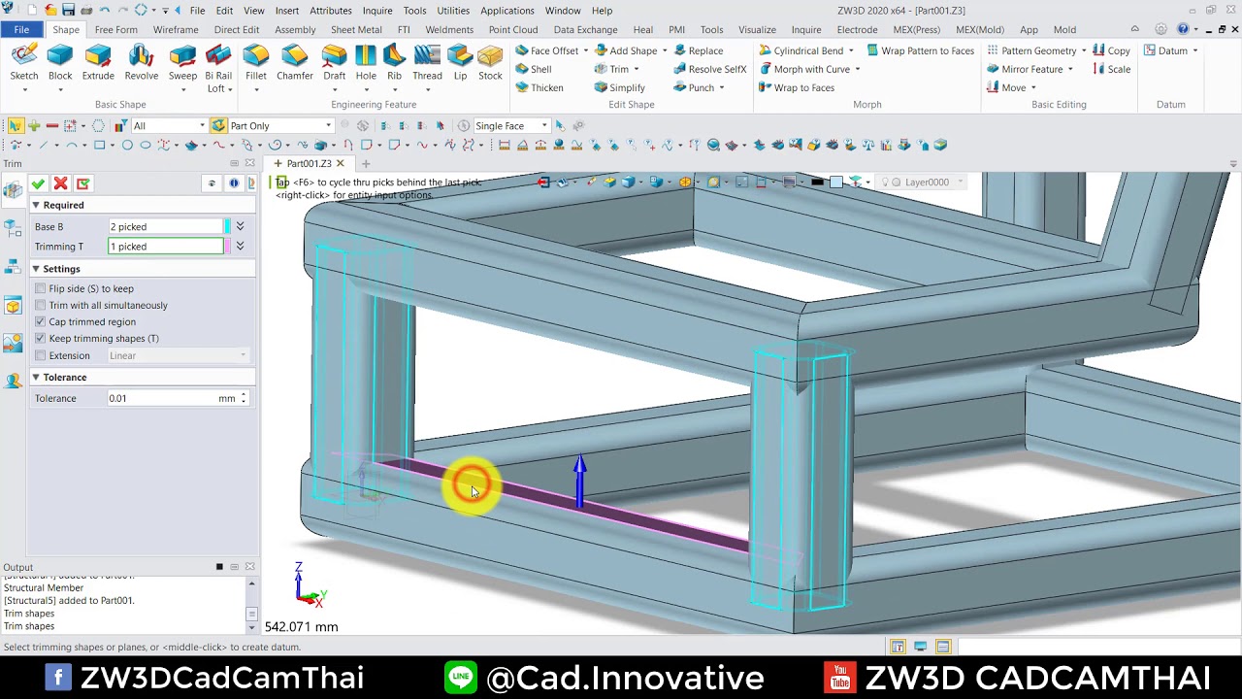
Task: Click the Tolerance stepper arrows
Action: [243, 398]
